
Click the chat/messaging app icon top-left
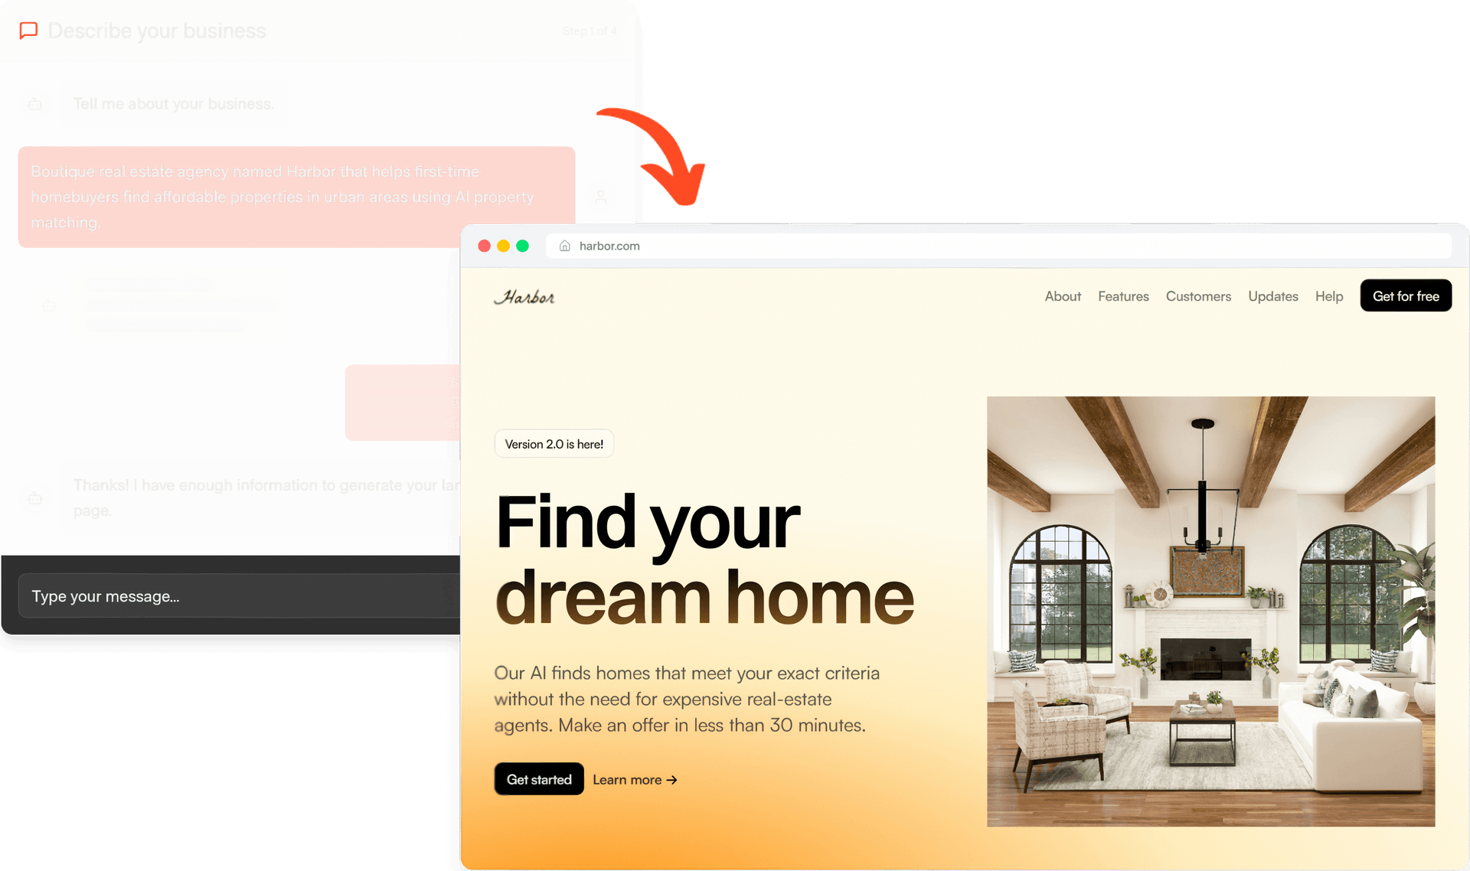pyautogui.click(x=28, y=28)
